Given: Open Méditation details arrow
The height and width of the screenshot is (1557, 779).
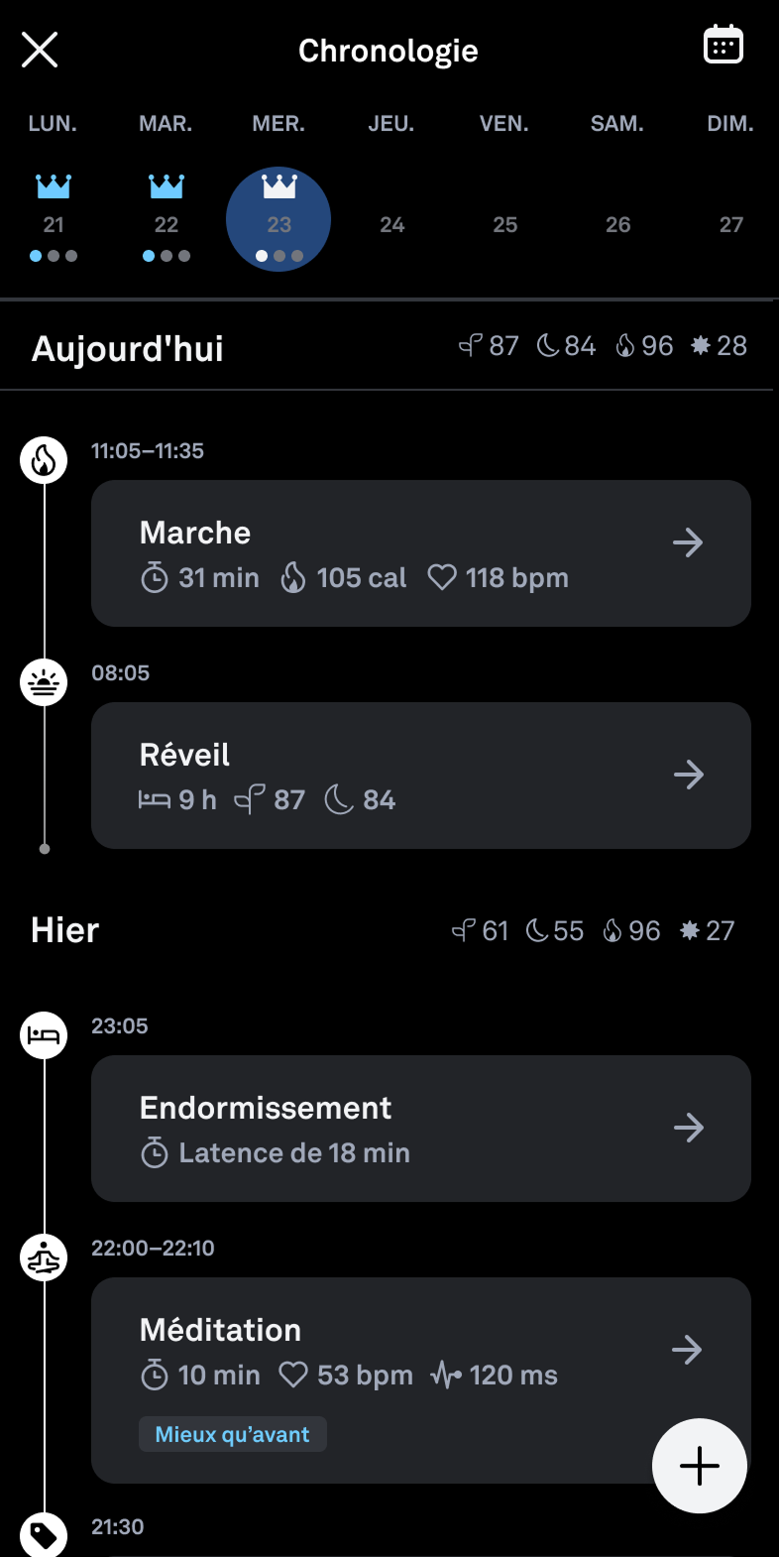Looking at the screenshot, I should tap(688, 1350).
